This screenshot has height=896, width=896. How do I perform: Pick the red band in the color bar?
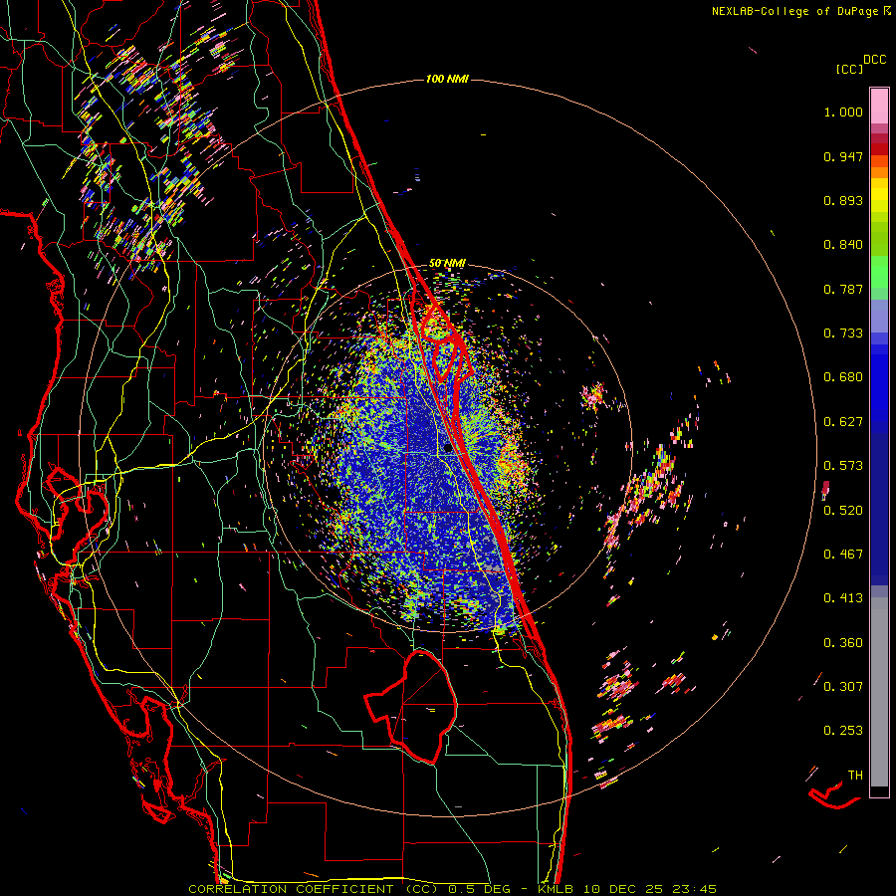[879, 148]
